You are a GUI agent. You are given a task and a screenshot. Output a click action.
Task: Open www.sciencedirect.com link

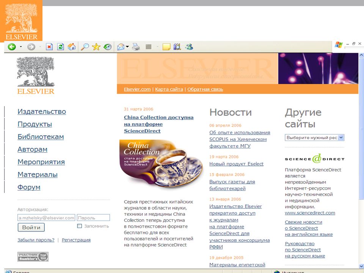coord(310,213)
